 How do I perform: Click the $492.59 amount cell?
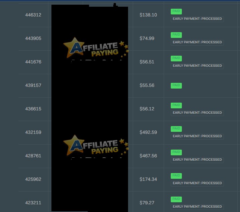coord(148,132)
